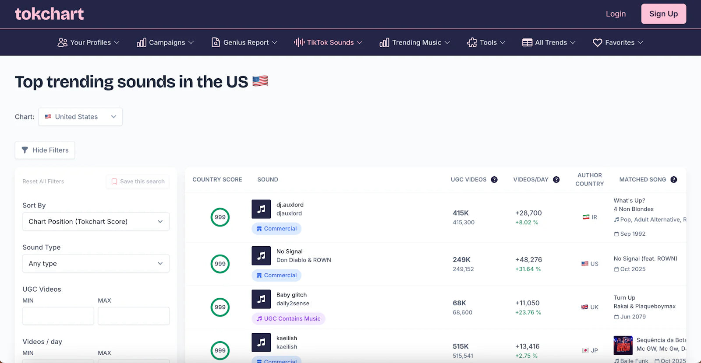
Task: Click music note icon for No Signal sound
Action: pyautogui.click(x=261, y=256)
